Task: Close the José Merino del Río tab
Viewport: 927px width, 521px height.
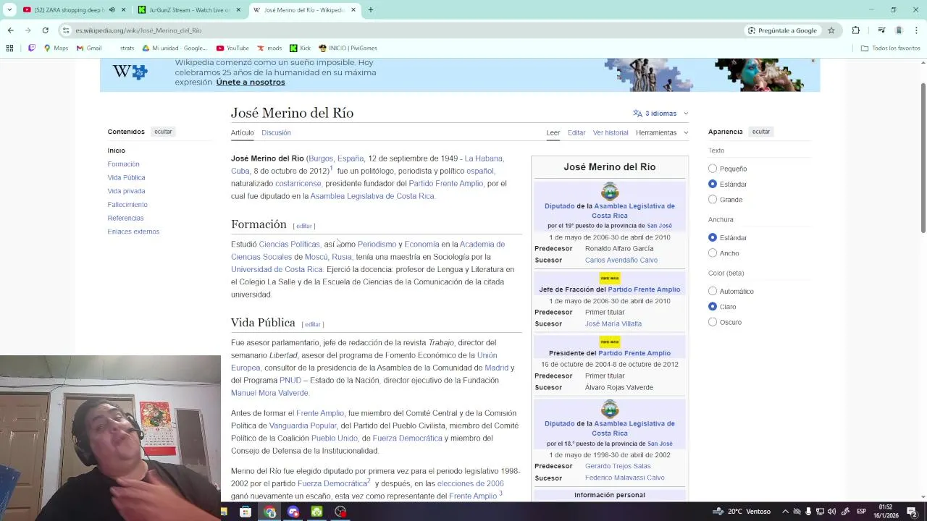Action: tap(353, 10)
